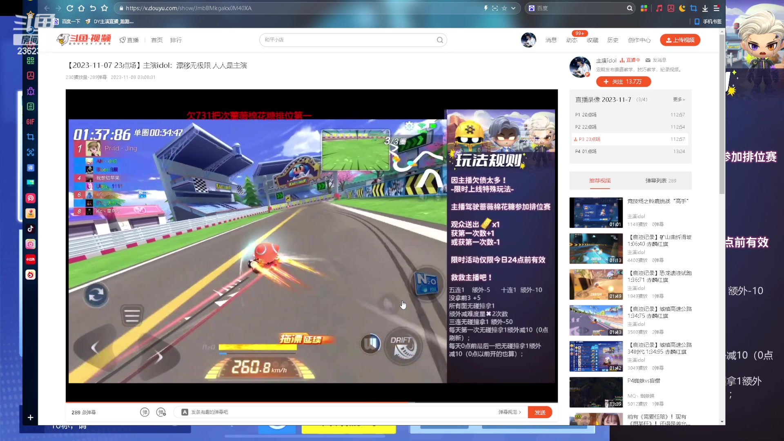This screenshot has width=784, height=441.
Task: Open video 竞技场之铃鹿挑战 thumbnail
Action: [x=596, y=213]
